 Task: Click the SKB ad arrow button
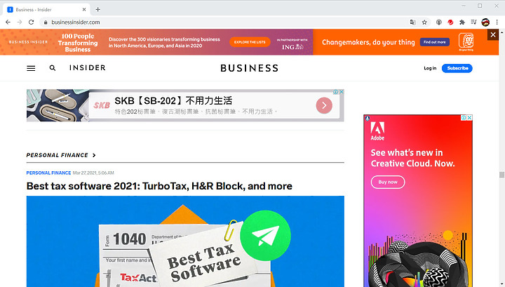coord(324,105)
